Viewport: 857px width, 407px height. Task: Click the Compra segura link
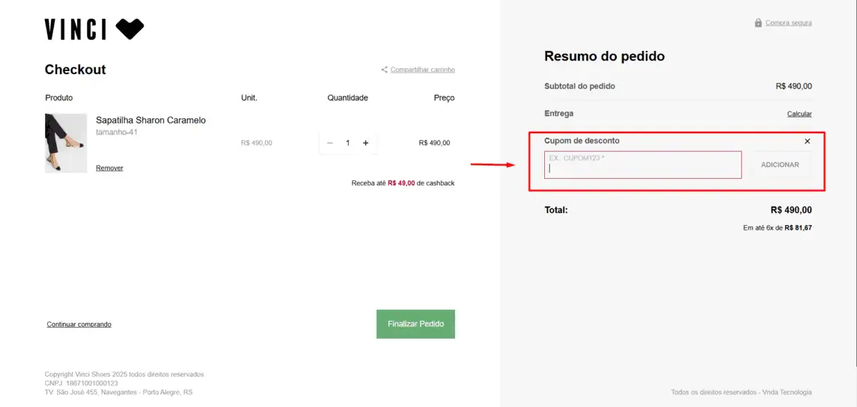click(x=788, y=23)
